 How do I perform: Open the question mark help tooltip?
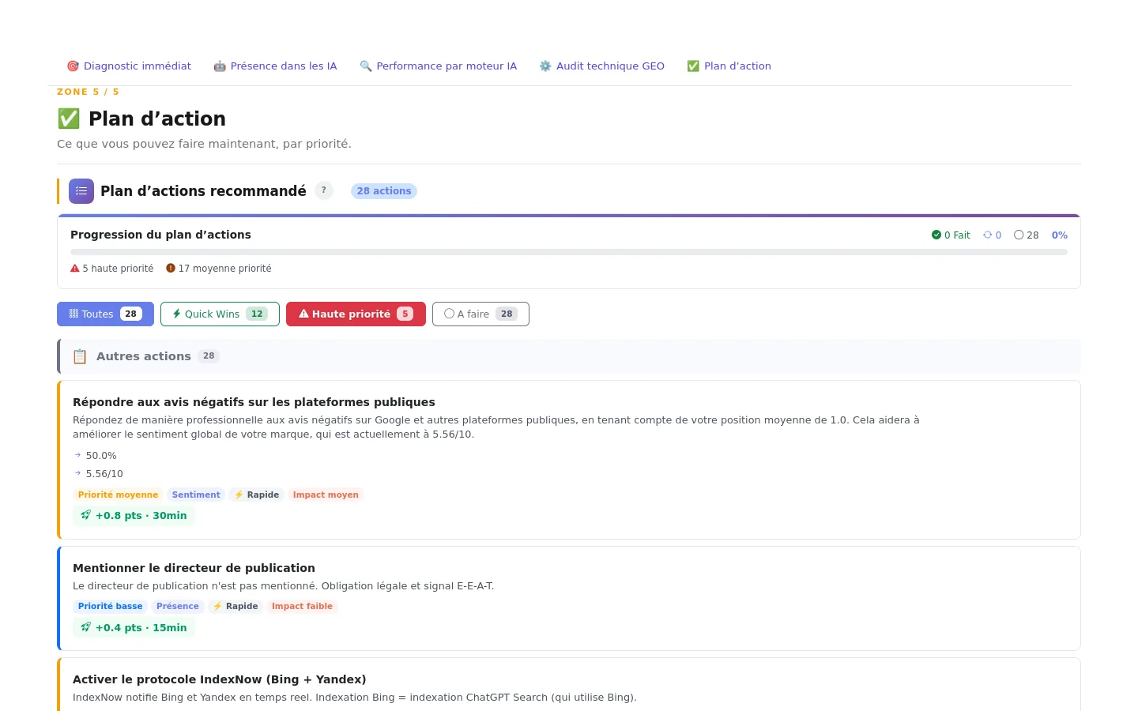[x=324, y=190]
